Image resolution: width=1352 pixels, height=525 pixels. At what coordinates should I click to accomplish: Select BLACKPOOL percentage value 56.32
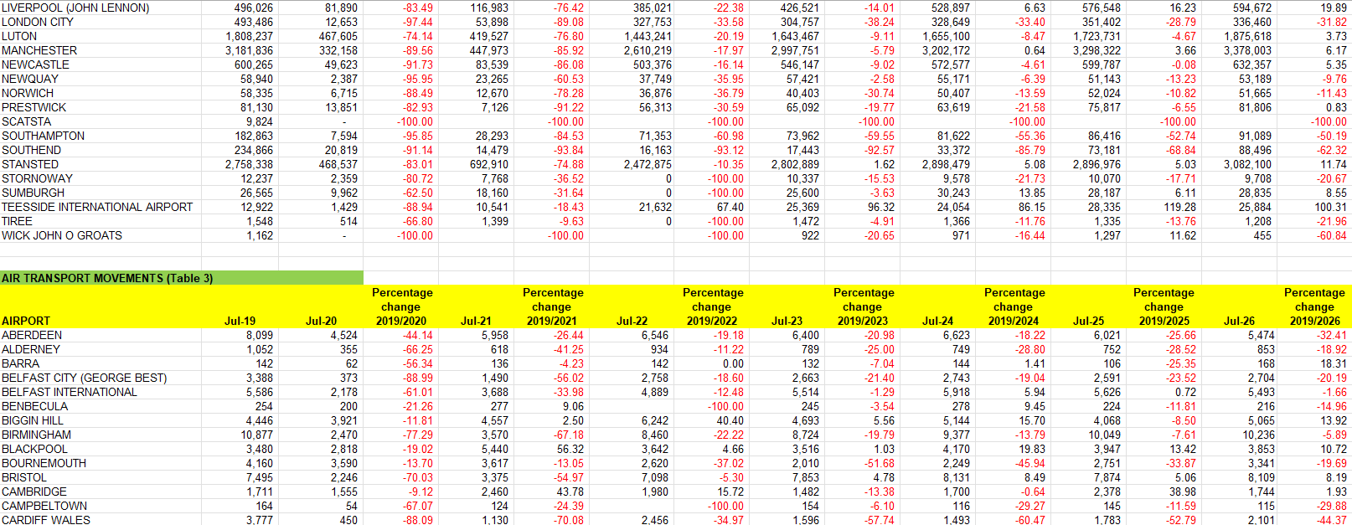(x=570, y=449)
